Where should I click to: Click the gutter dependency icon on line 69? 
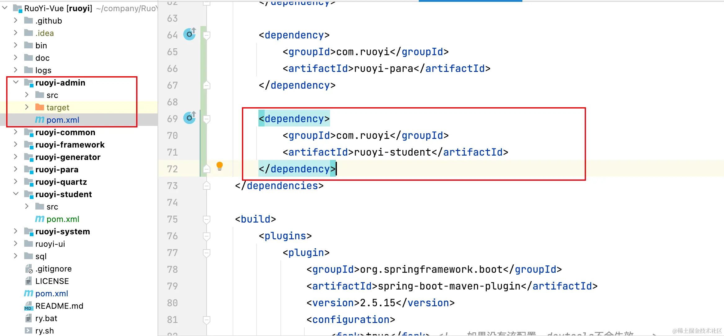point(189,118)
